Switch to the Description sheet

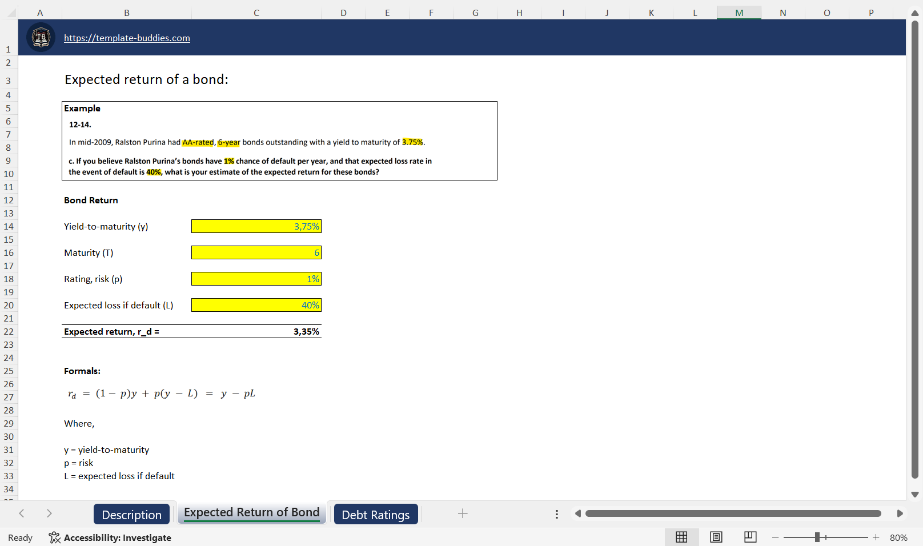(132, 514)
